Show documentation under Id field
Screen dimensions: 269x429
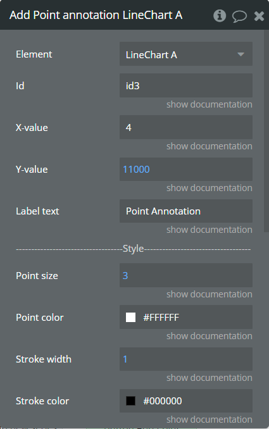point(210,104)
